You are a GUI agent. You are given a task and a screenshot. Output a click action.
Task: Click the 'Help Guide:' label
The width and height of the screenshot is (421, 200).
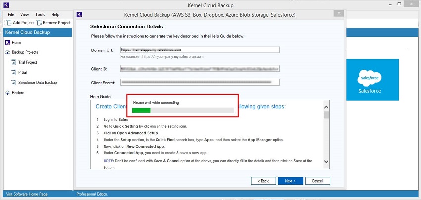tap(101, 96)
